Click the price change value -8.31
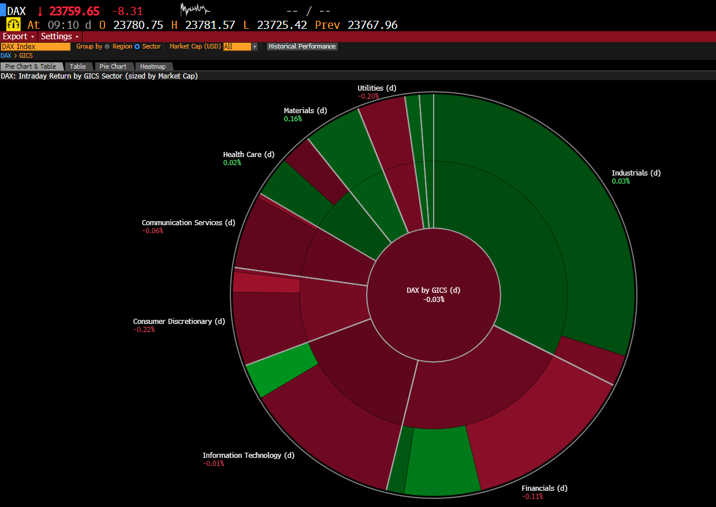 (x=127, y=11)
